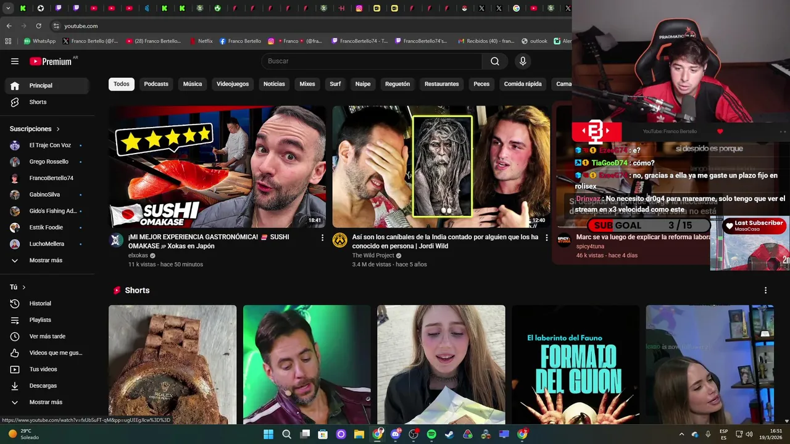Select the Mixes filter chip
Screen dimensions: 790x444
click(307, 84)
